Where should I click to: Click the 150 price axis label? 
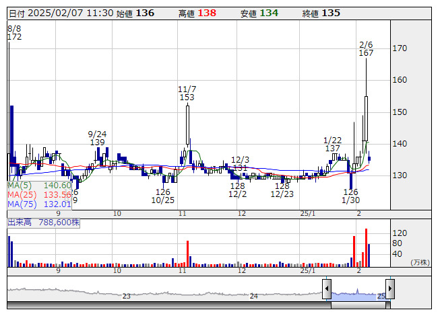click(400, 112)
